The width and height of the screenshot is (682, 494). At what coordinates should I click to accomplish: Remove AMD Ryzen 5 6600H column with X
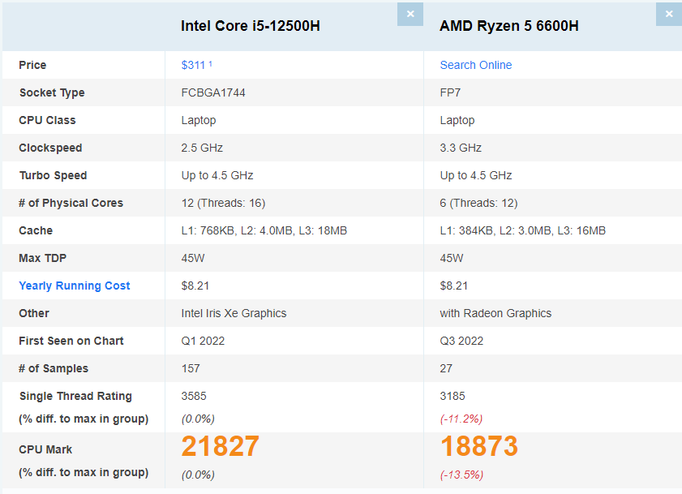click(x=669, y=14)
